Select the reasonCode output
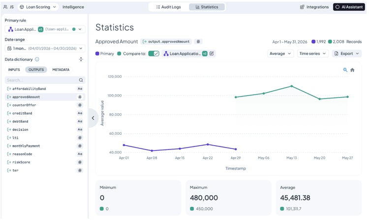 [x=45, y=154]
